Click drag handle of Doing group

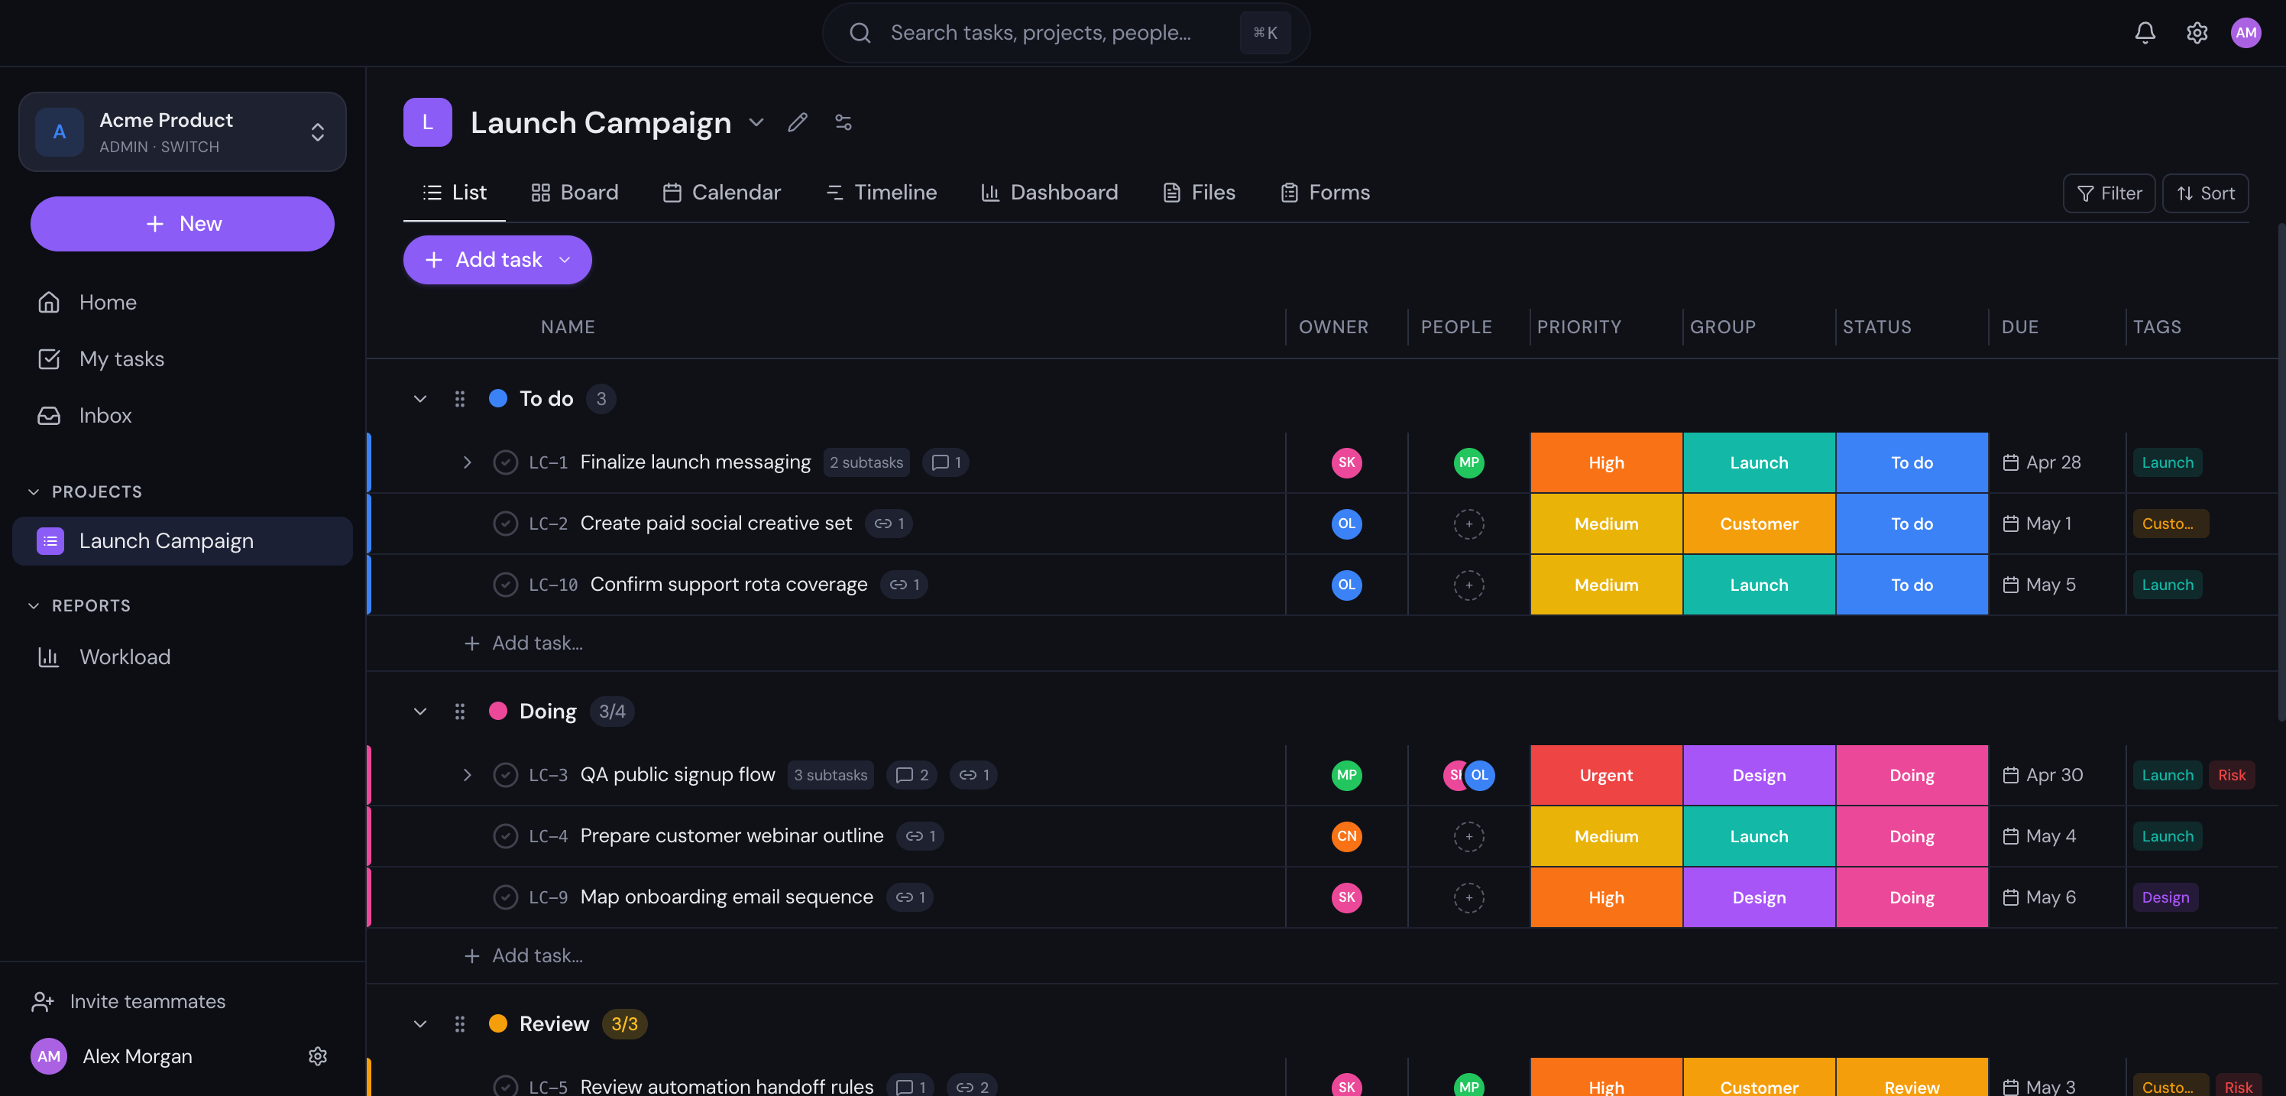point(458,711)
